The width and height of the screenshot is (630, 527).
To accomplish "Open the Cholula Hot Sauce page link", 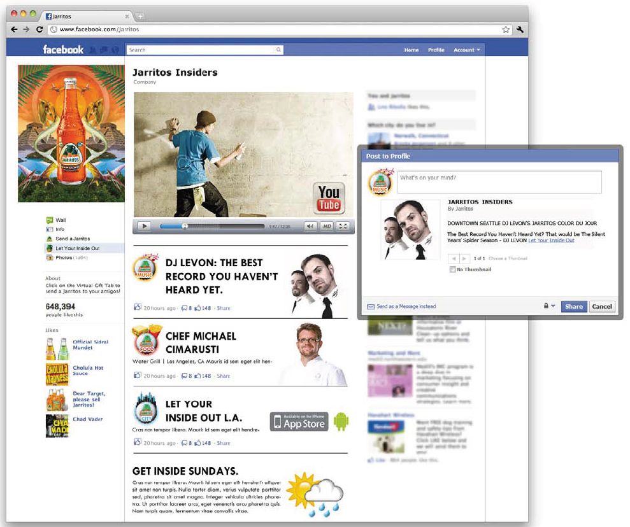I will [88, 370].
